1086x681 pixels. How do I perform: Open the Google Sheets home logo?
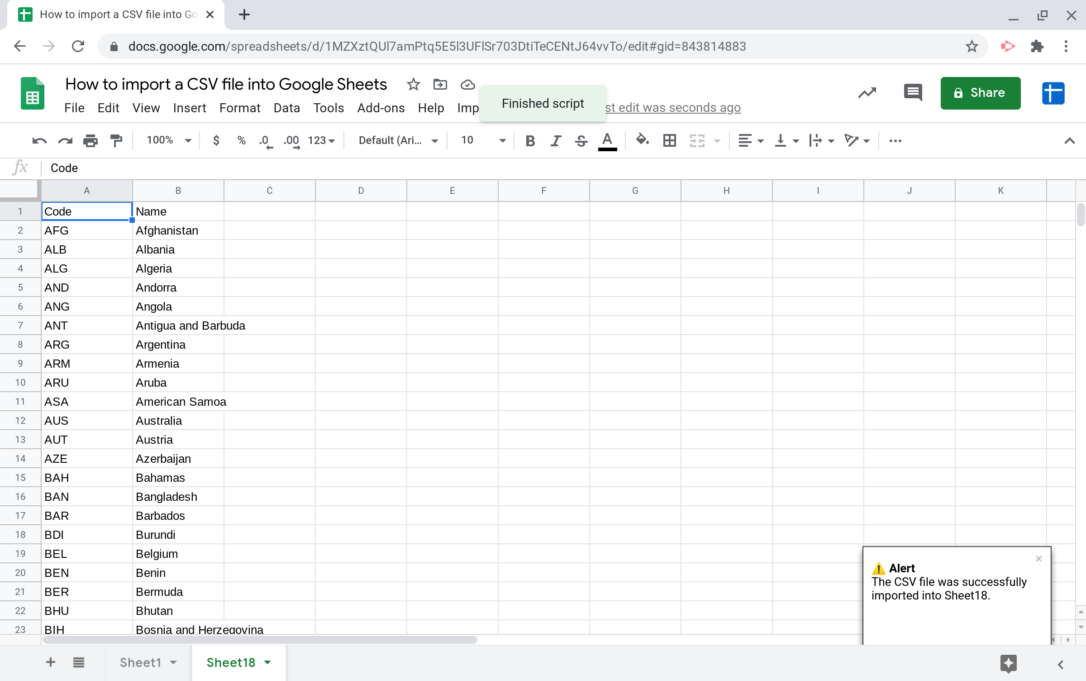[x=33, y=94]
